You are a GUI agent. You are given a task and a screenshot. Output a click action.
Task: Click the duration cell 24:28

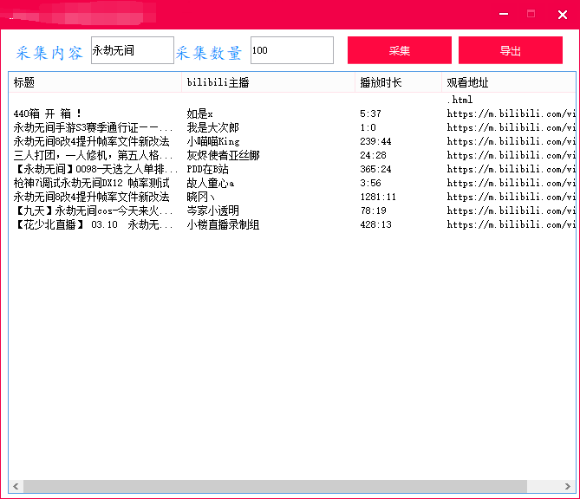pyautogui.click(x=373, y=155)
